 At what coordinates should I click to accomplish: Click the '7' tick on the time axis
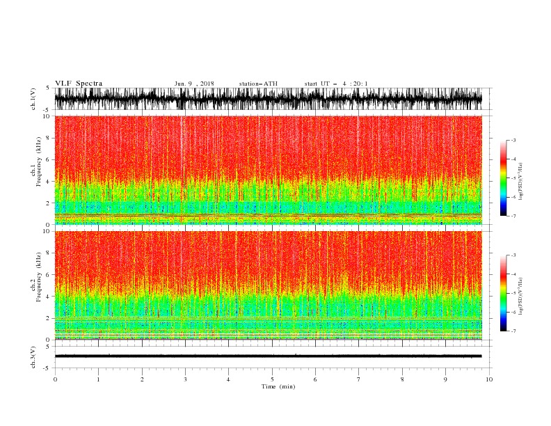pyautogui.click(x=359, y=379)
